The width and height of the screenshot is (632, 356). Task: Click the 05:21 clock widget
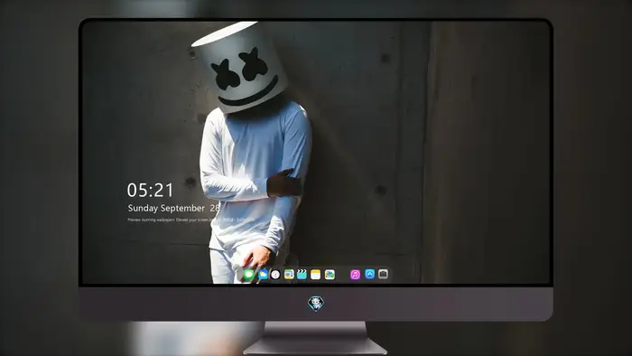(x=151, y=190)
